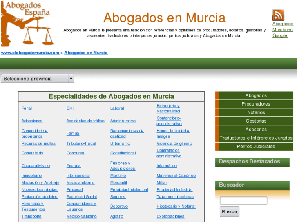Open Hipotecario y Notarial link
This screenshot has width=297, height=222.
pyautogui.click(x=176, y=207)
